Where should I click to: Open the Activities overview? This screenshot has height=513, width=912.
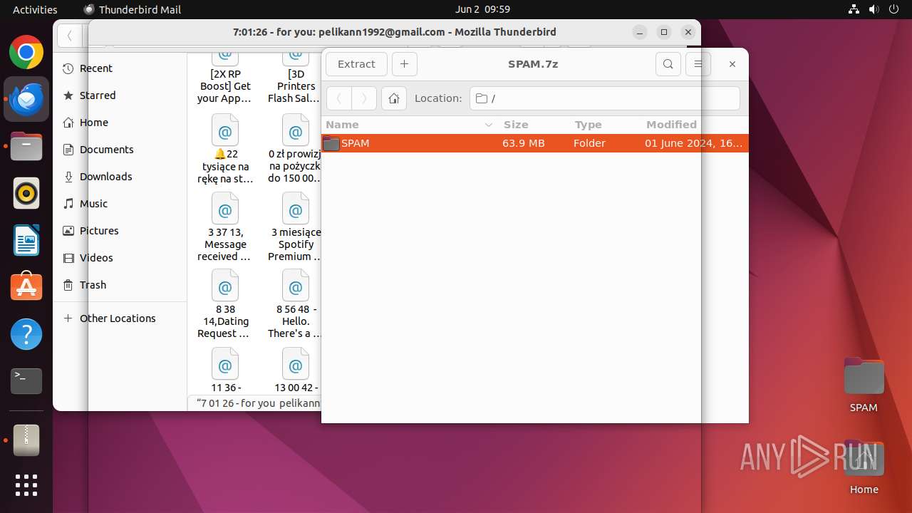click(x=35, y=9)
